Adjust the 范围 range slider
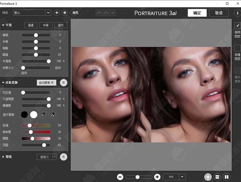 [x=44, y=145]
